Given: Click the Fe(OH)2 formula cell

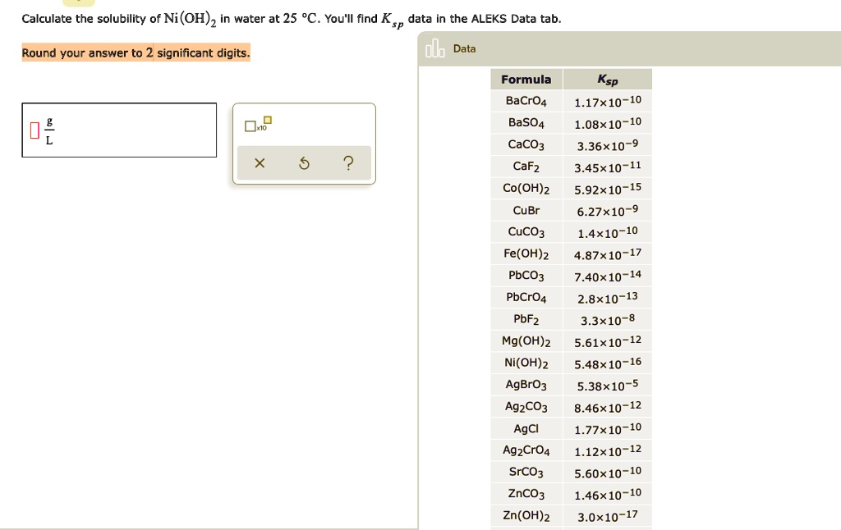Looking at the screenshot, I should [x=526, y=253].
